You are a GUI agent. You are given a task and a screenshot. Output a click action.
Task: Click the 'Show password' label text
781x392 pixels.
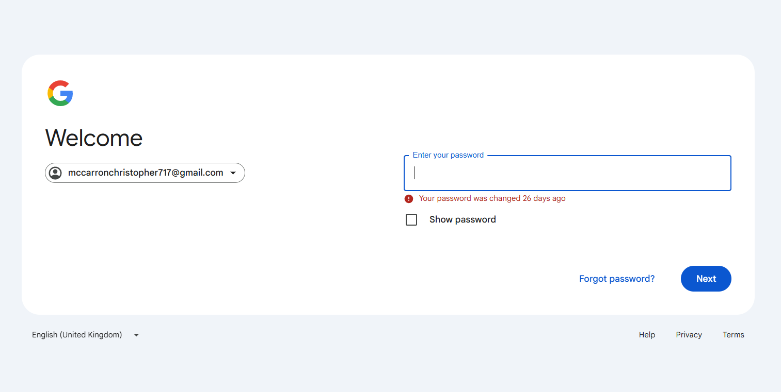(463, 219)
